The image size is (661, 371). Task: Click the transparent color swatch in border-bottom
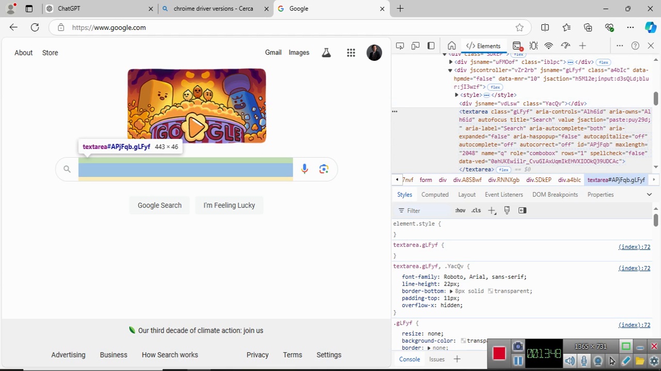(490, 291)
